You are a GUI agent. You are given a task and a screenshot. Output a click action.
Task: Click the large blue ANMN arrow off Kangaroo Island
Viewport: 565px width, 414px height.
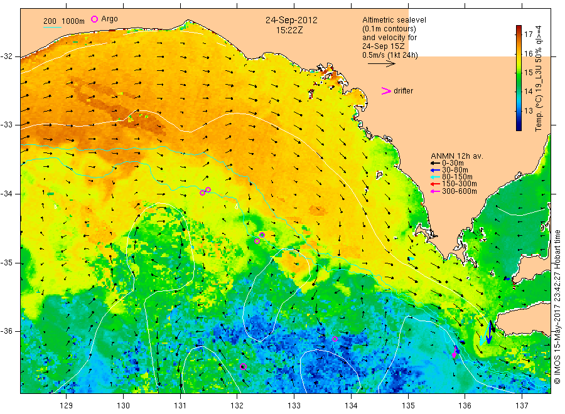[x=489, y=332]
